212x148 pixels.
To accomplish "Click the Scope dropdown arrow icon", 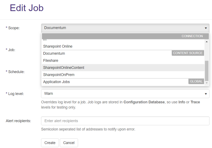I will [206, 28].
